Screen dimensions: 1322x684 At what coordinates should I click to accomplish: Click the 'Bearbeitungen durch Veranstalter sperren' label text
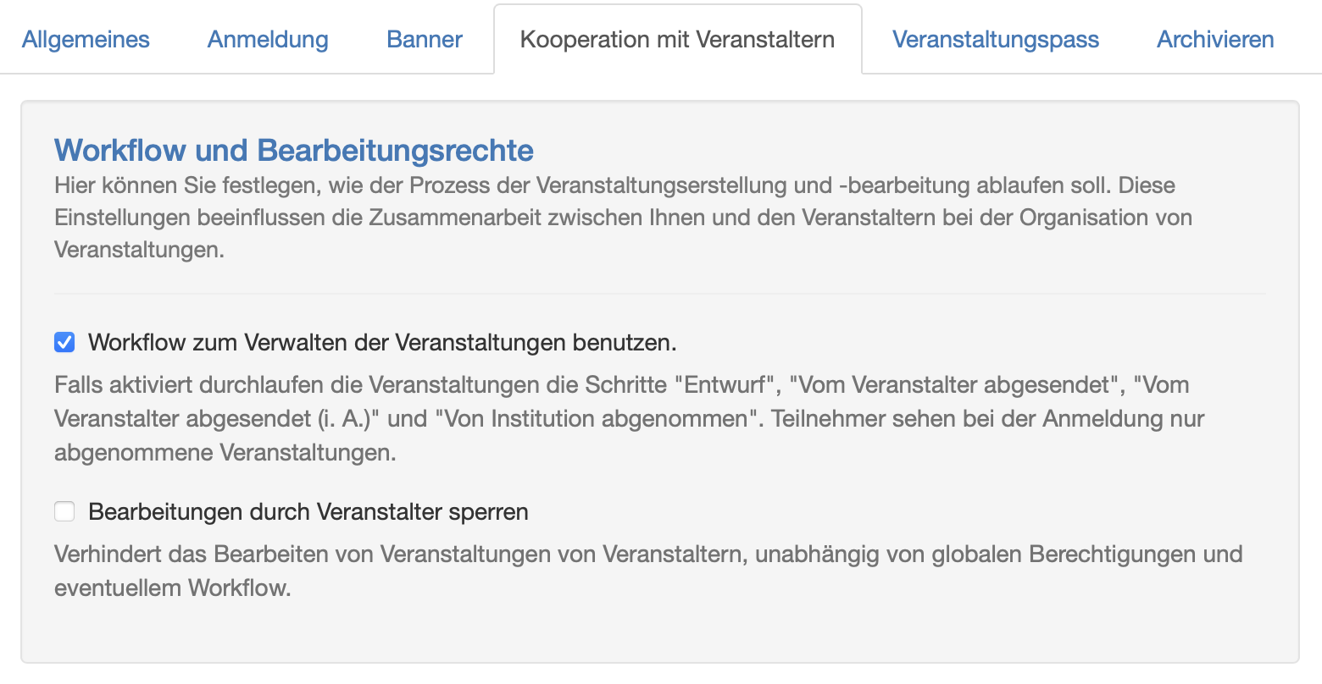pyautogui.click(x=308, y=512)
